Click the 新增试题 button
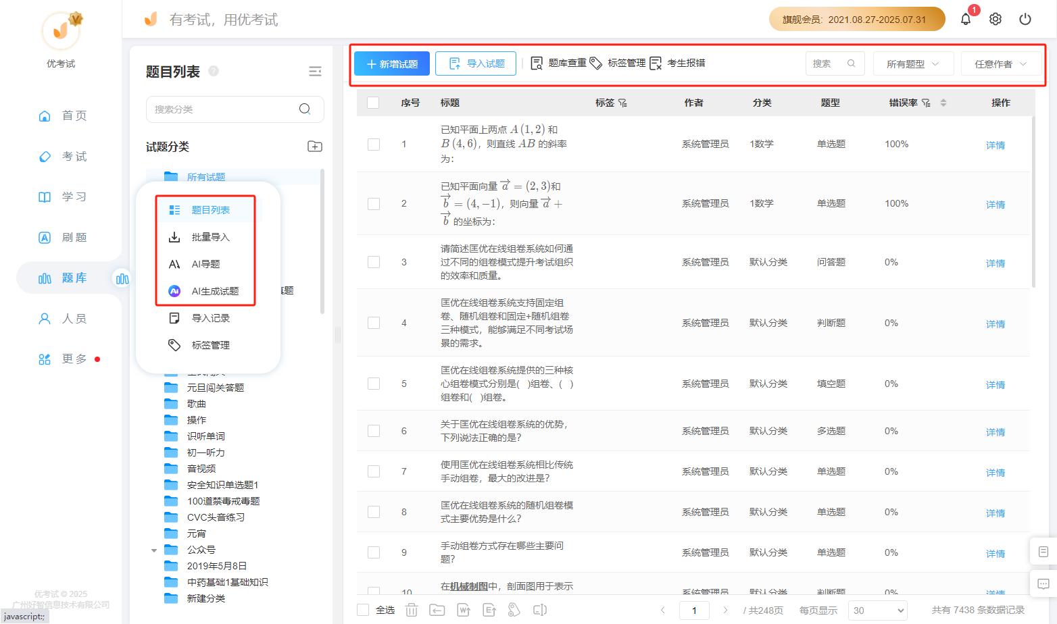 (392, 63)
